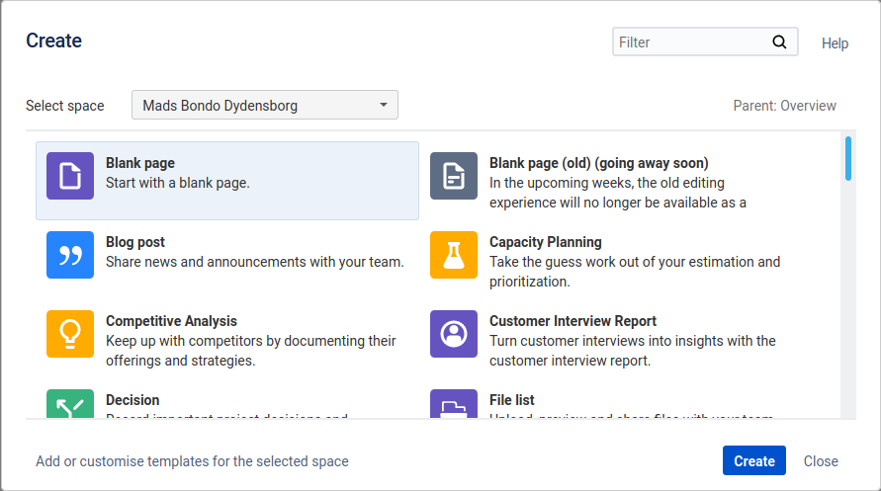The image size is (881, 491).
Task: Pick the Capacity Planning flask icon
Action: (454, 255)
